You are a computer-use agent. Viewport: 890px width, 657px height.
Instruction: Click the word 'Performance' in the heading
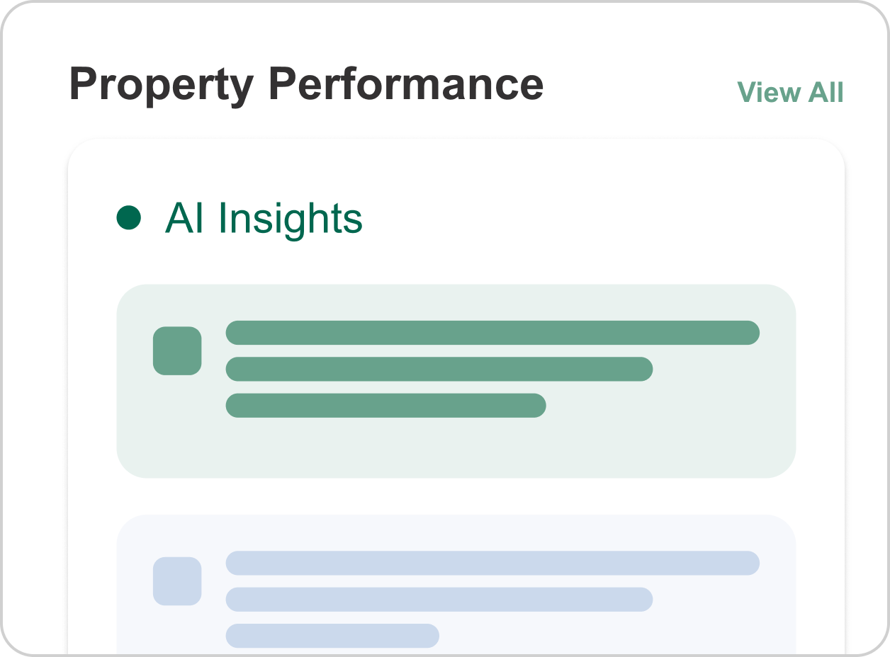tap(406, 85)
